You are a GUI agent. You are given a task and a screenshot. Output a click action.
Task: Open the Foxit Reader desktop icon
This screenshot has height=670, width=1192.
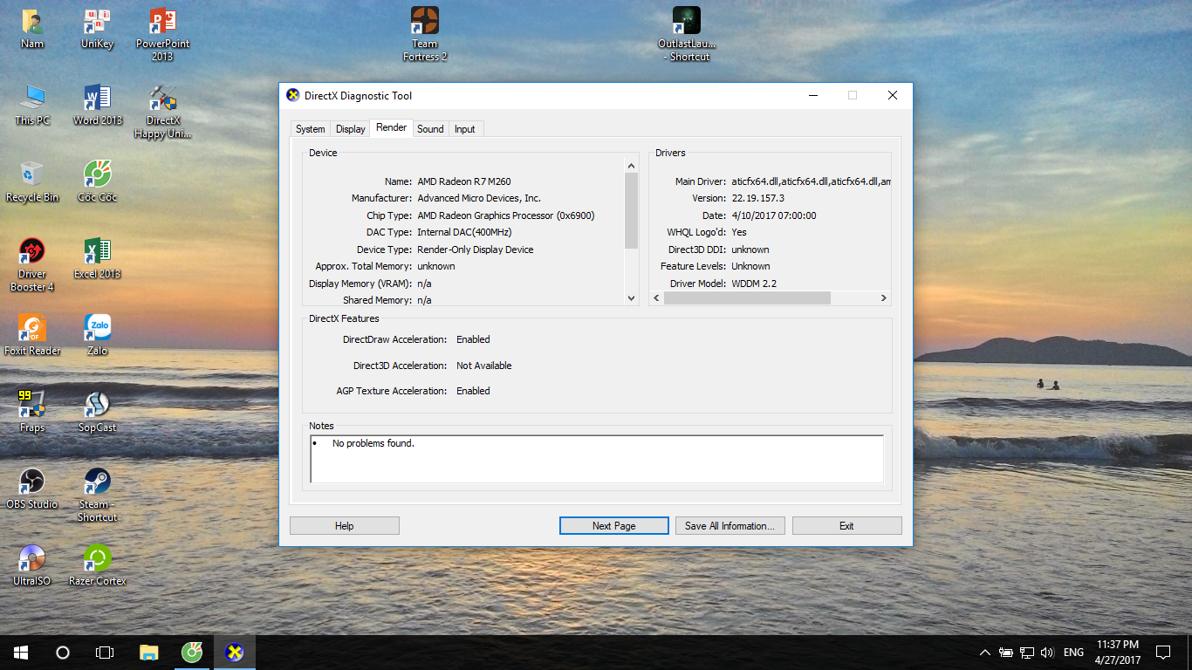[32, 336]
